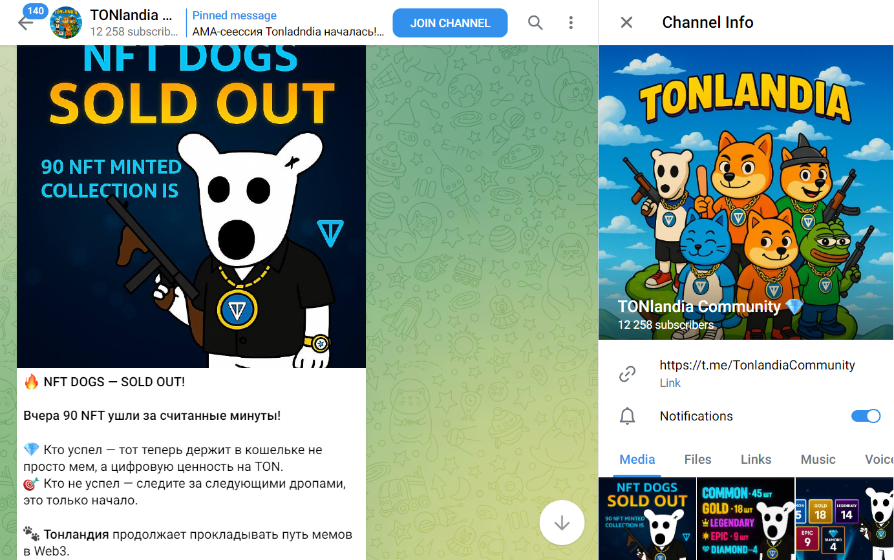Switch to the Voice tab

[x=878, y=459]
